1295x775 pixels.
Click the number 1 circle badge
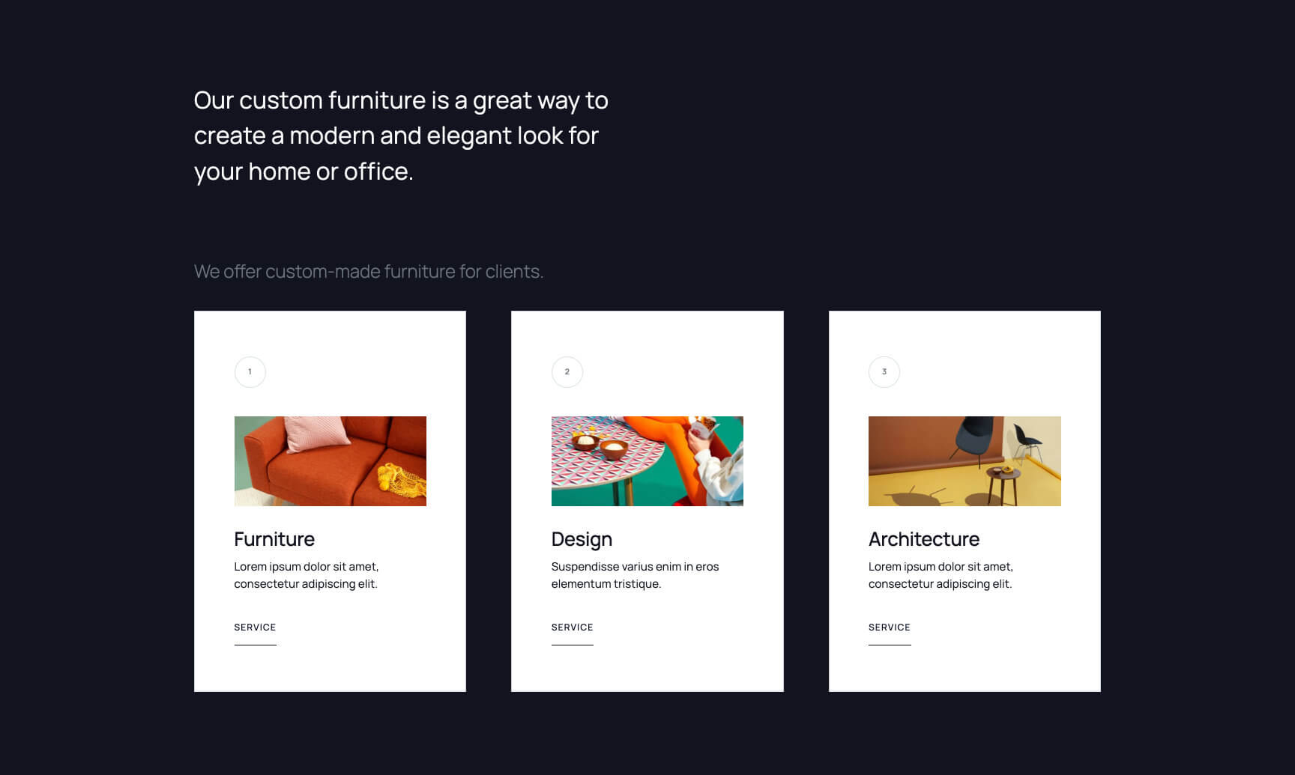click(250, 372)
